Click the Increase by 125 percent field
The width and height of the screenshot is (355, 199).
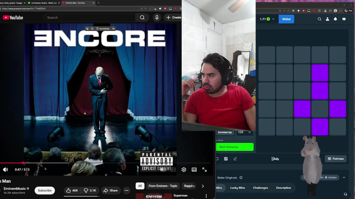pyautogui.click(x=244, y=132)
